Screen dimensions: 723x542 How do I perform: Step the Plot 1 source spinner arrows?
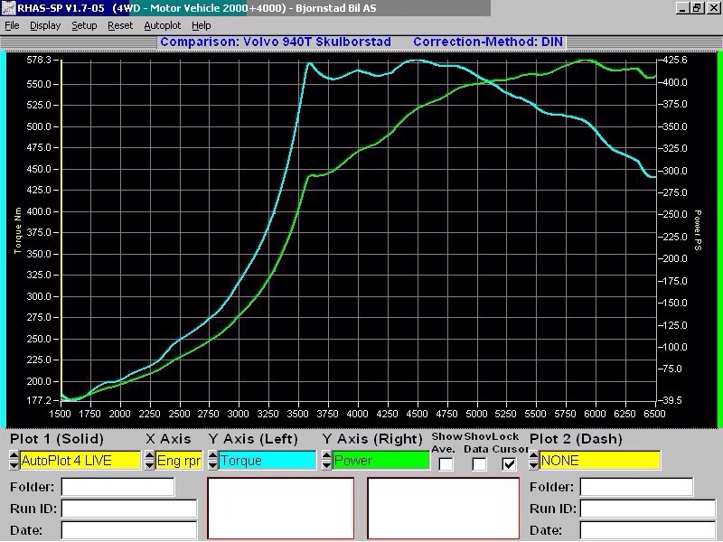click(14, 461)
